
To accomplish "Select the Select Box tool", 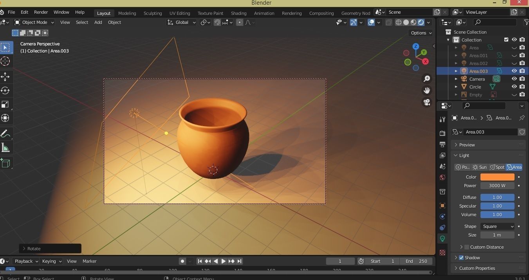I will tap(5, 47).
